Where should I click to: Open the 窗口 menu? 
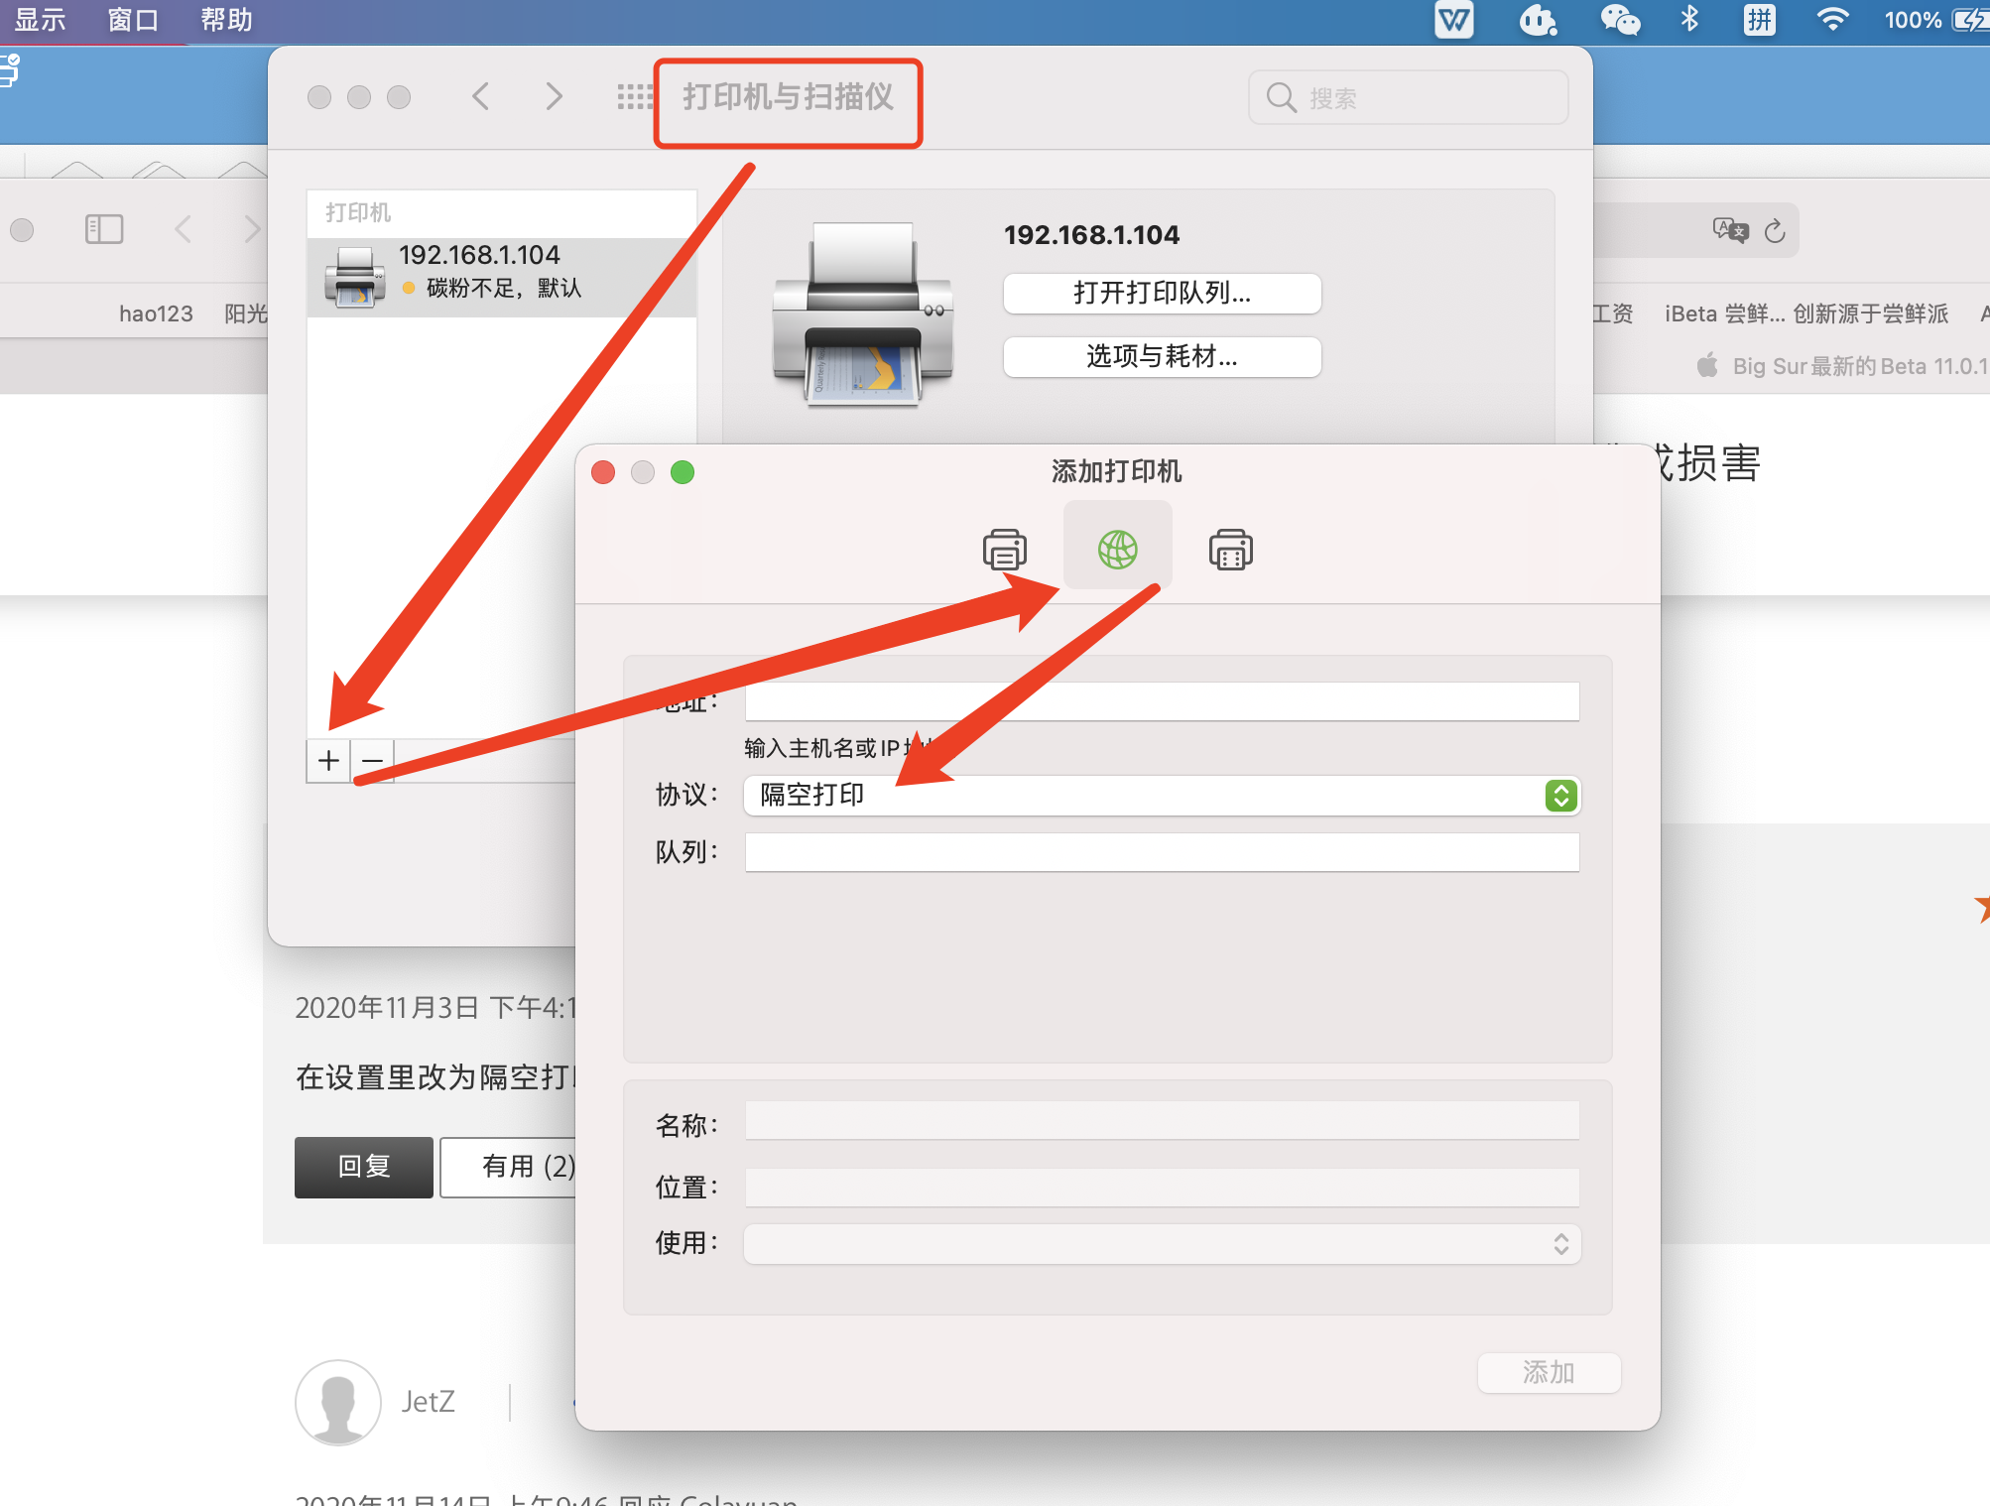[x=133, y=19]
